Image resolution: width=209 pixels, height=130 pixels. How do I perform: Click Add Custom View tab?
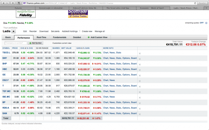97,37
